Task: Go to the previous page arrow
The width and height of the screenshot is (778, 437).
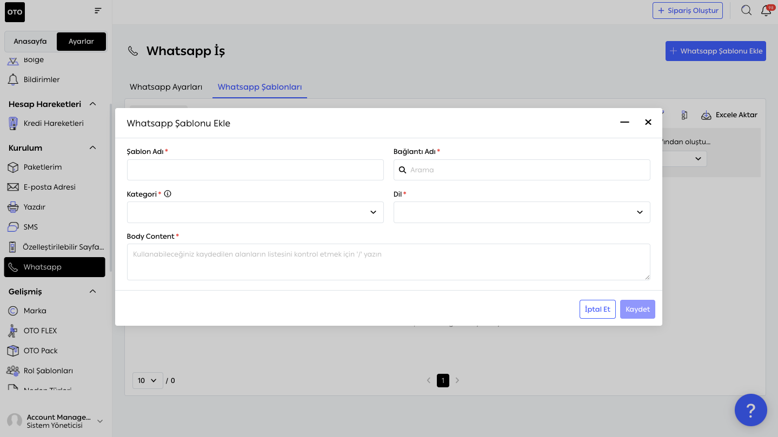Action: 429,380
